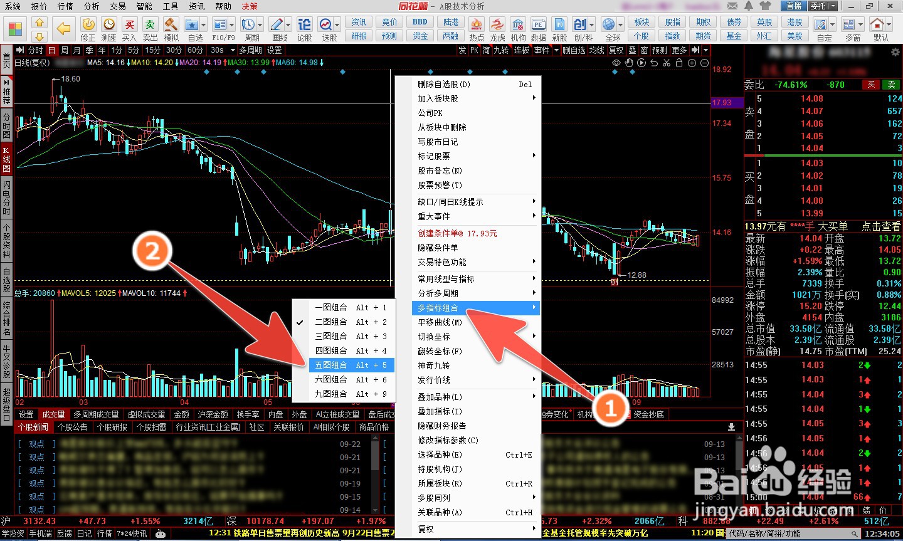Open the 模拟 simulated trading gavel icon
Image resolution: width=903 pixels, height=541 pixels.
pyautogui.click(x=171, y=24)
